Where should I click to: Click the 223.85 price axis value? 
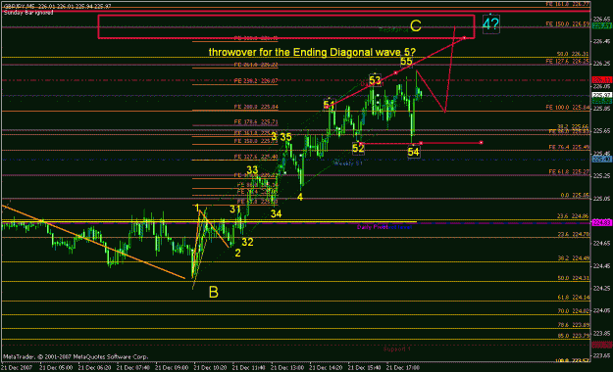pos(602,334)
